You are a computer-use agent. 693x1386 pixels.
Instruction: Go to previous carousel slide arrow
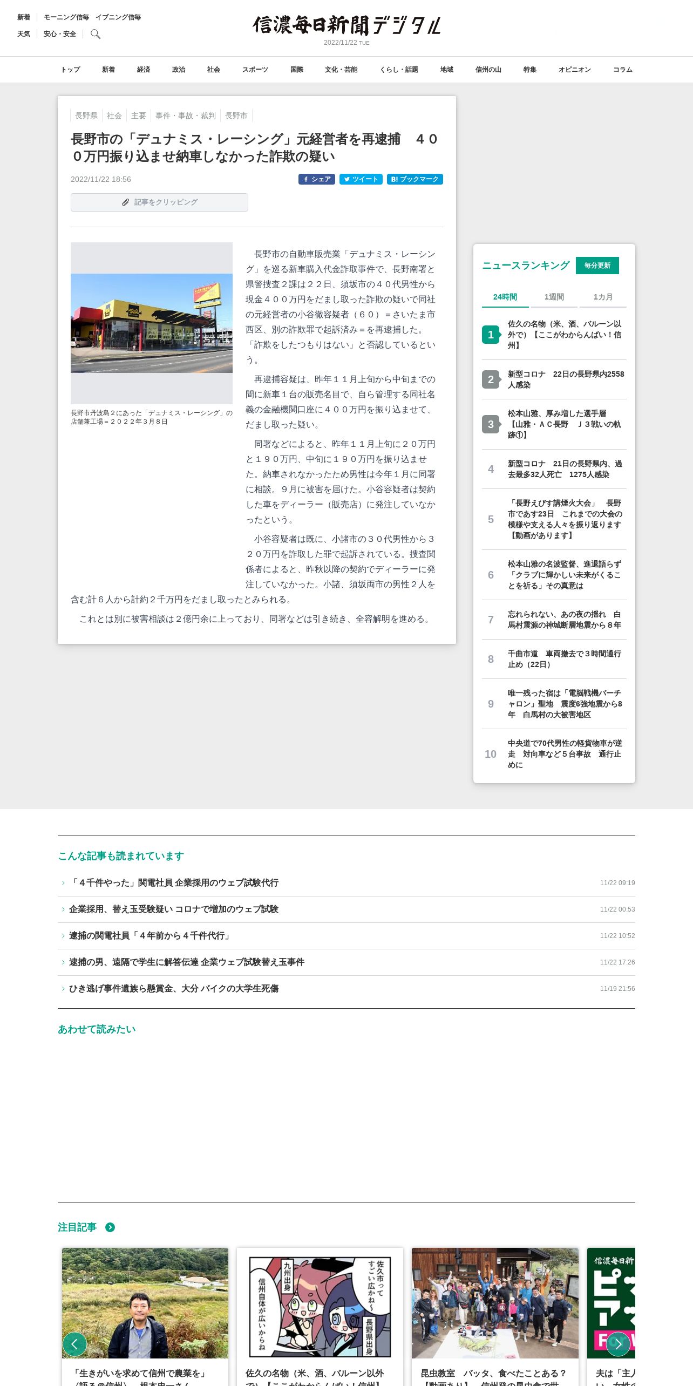coord(74,1344)
